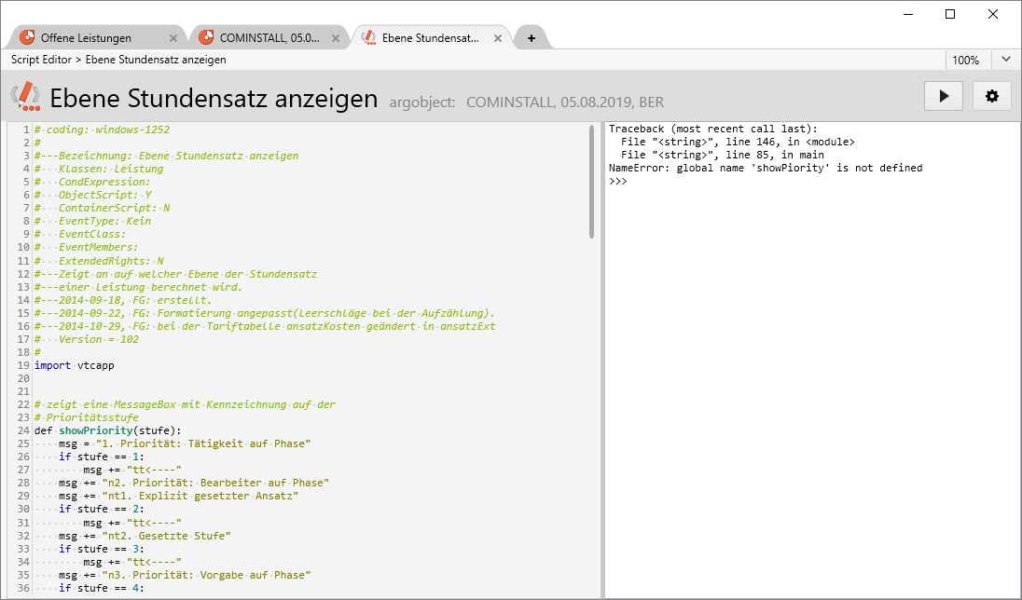Open script settings via the gear icon

(x=992, y=96)
